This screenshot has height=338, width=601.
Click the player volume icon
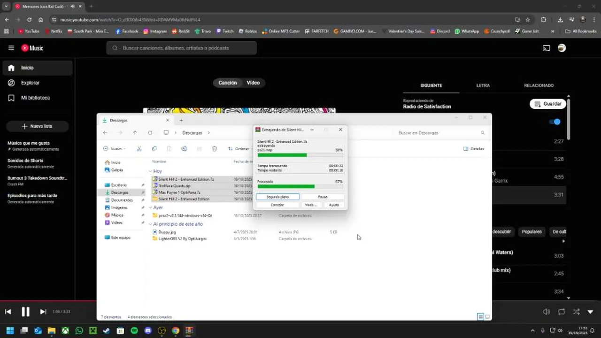tap(547, 312)
